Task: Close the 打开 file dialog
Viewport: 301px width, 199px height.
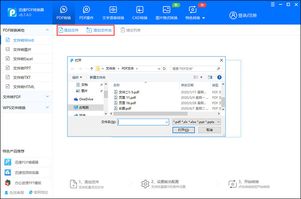Action: 221,60
